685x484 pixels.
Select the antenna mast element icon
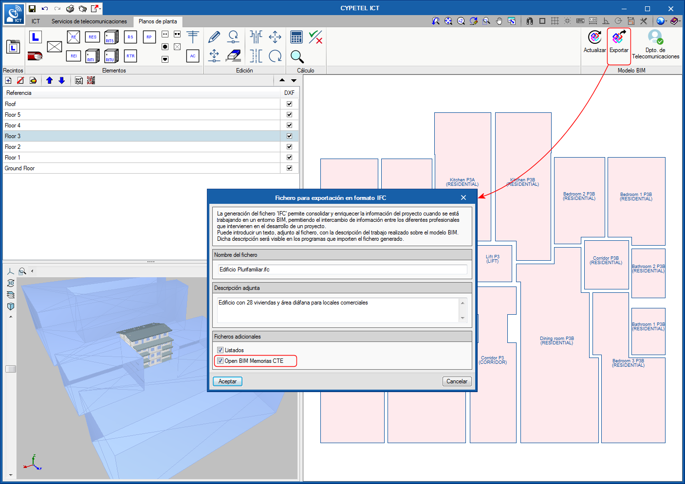(193, 37)
